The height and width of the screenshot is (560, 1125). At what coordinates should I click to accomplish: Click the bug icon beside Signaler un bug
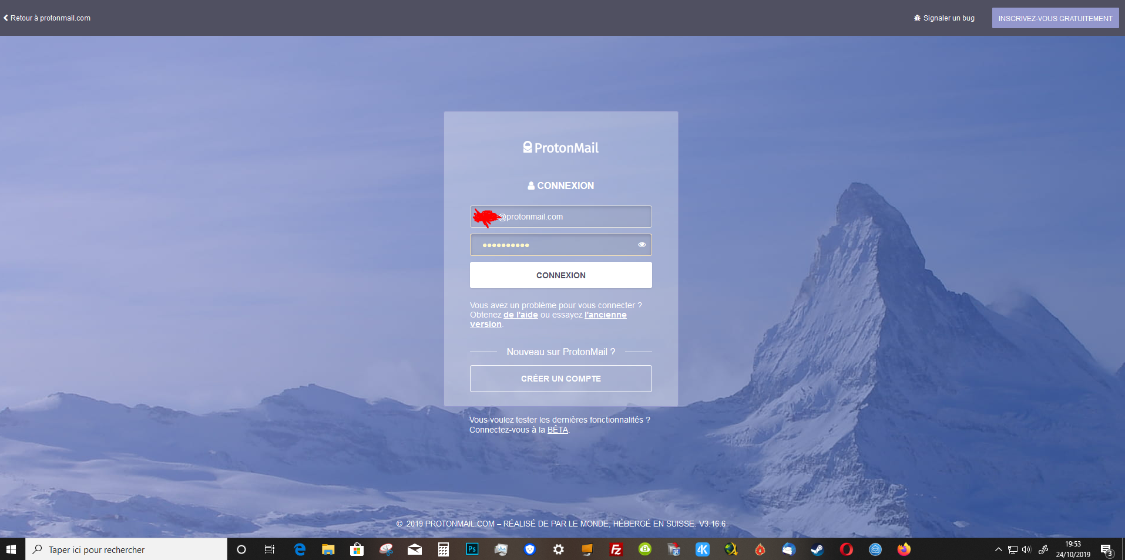917,18
